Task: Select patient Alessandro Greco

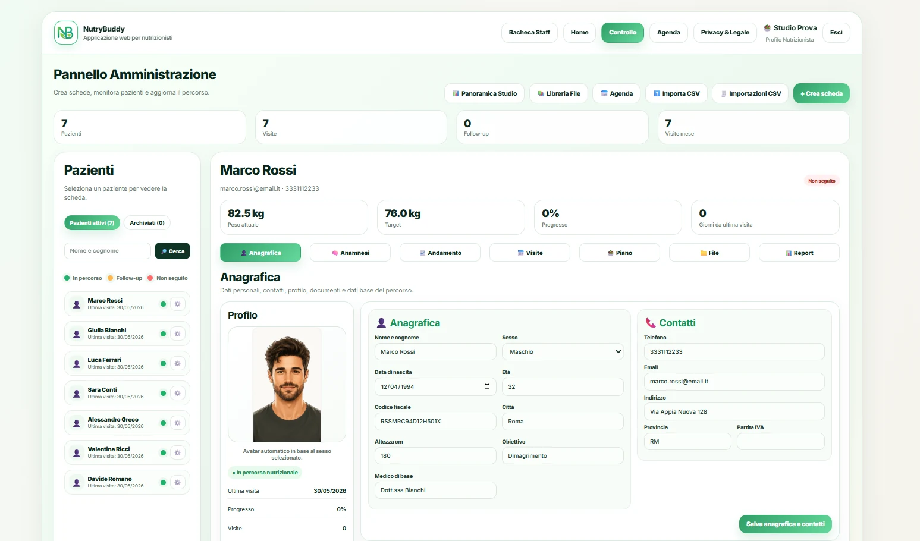Action: click(x=127, y=423)
